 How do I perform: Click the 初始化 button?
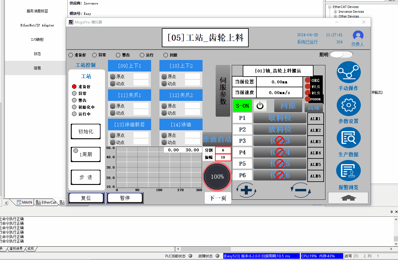[x=86, y=131]
